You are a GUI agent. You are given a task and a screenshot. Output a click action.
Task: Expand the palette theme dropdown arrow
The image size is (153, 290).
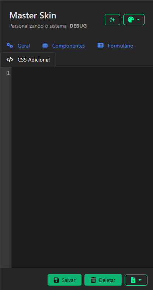tap(138, 20)
